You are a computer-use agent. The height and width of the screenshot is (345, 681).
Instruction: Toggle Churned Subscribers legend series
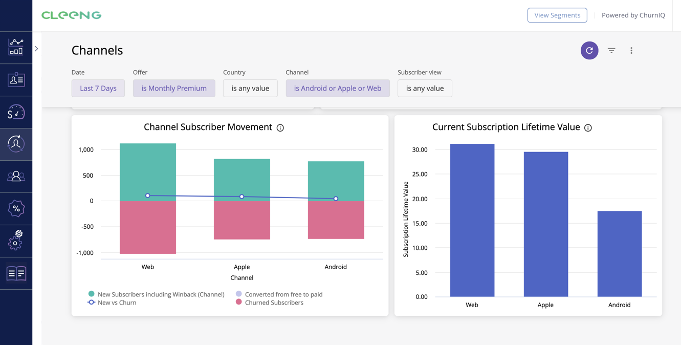pos(269,303)
